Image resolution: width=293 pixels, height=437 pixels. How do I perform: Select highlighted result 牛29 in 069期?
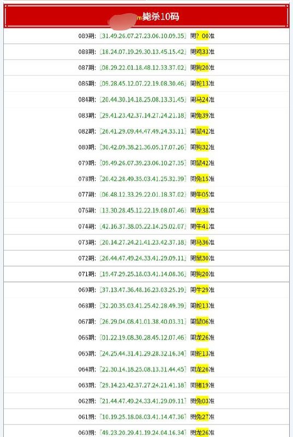[x=202, y=290]
